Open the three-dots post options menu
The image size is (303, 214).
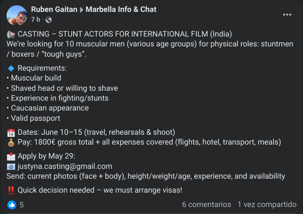tap(287, 15)
